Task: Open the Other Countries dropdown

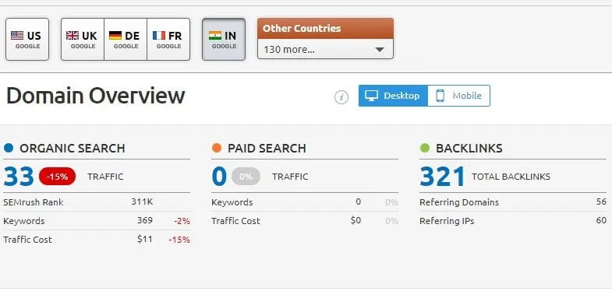Action: [325, 50]
